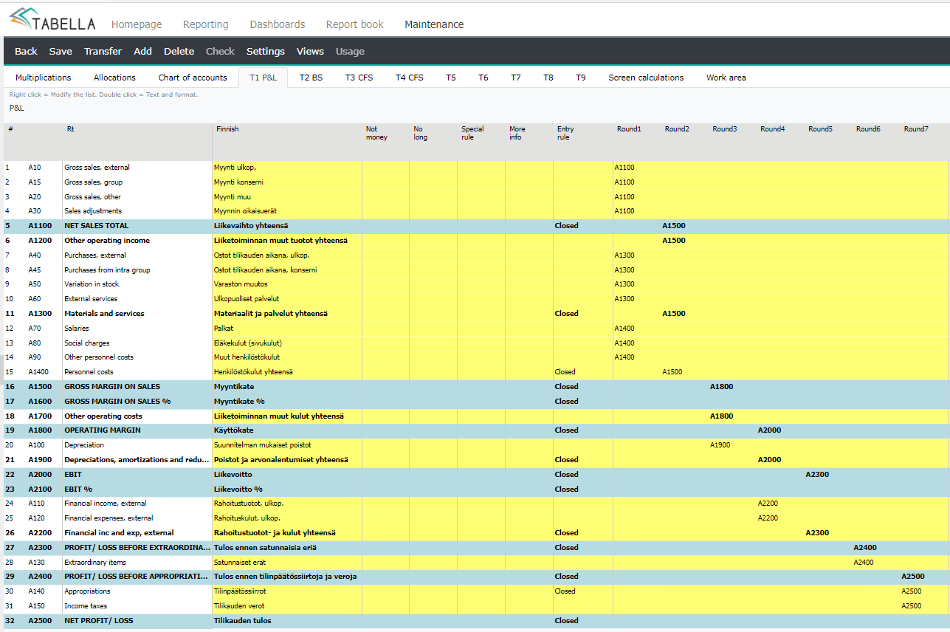
Task: Select the Salaries row
Action: [475, 329]
